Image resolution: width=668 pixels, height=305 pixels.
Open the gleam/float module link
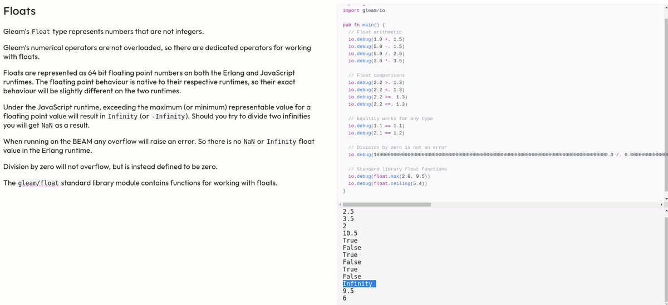pos(38,183)
